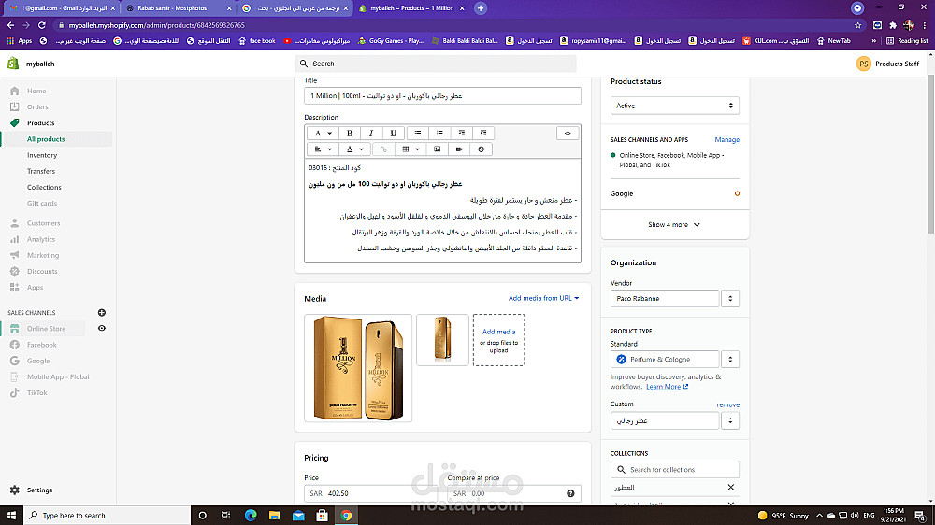Image resolution: width=935 pixels, height=525 pixels.
Task: Open font formatting dropdown
Action: pyautogui.click(x=323, y=133)
